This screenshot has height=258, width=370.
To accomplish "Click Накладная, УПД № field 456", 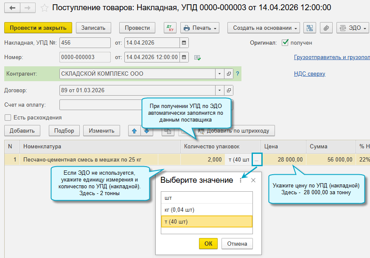I will (85, 43).
